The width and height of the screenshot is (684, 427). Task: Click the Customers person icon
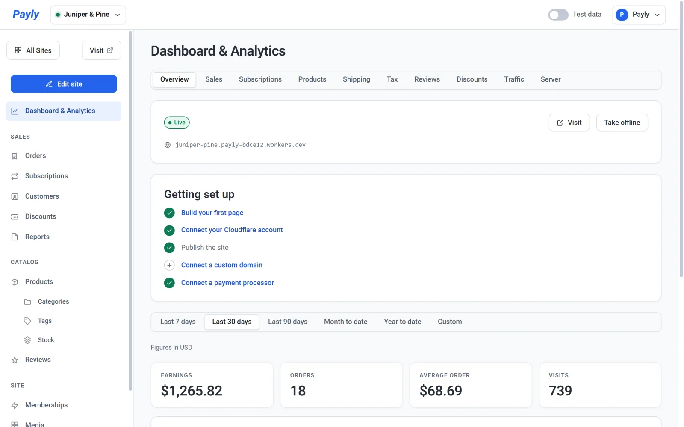[x=15, y=196]
